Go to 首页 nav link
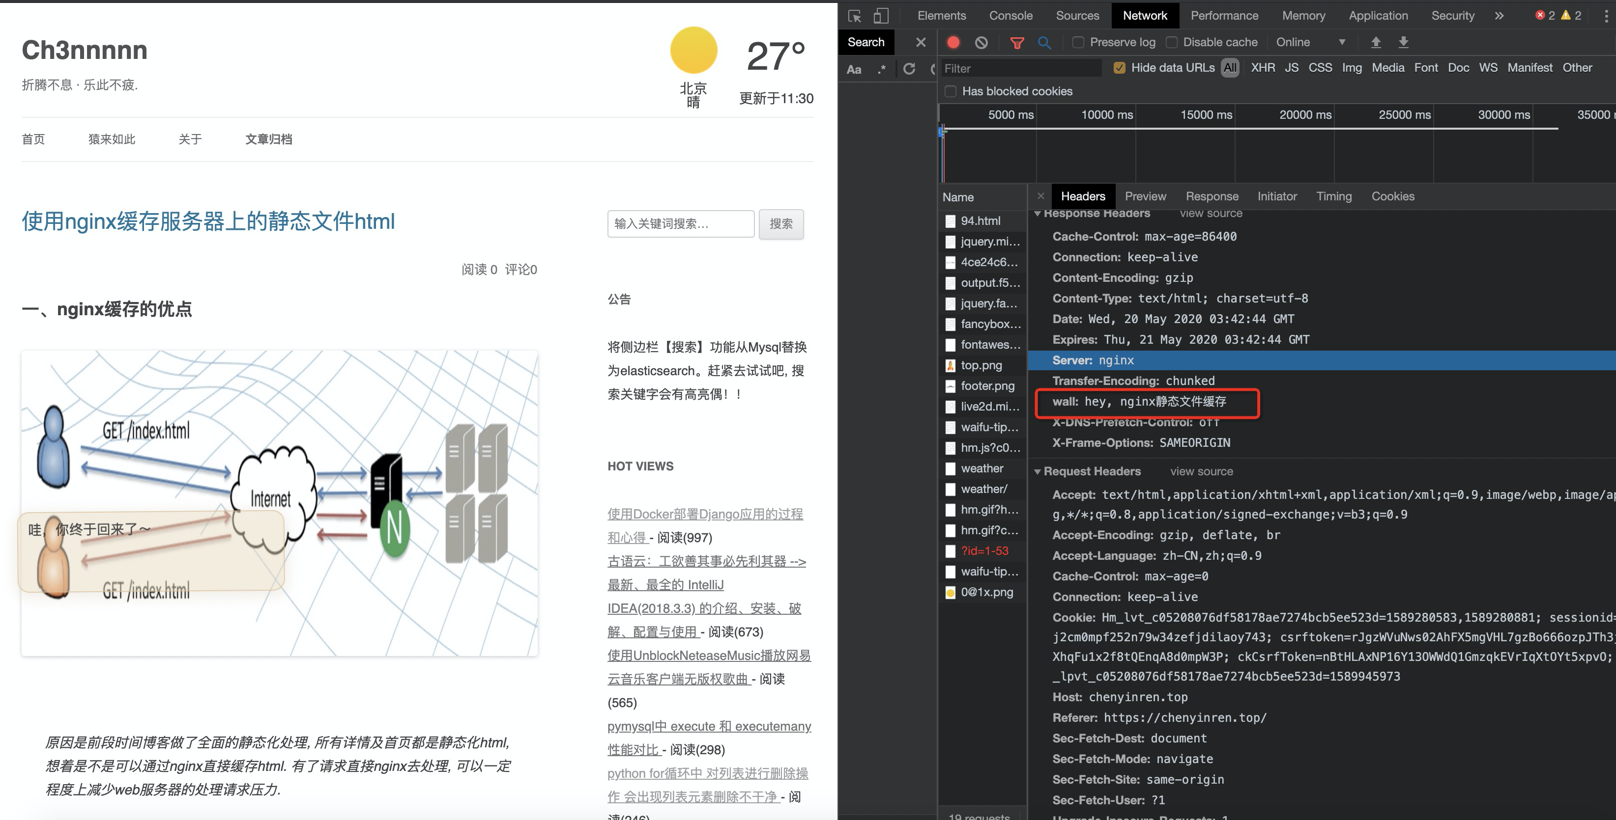Viewport: 1616px width, 820px height. tap(33, 139)
